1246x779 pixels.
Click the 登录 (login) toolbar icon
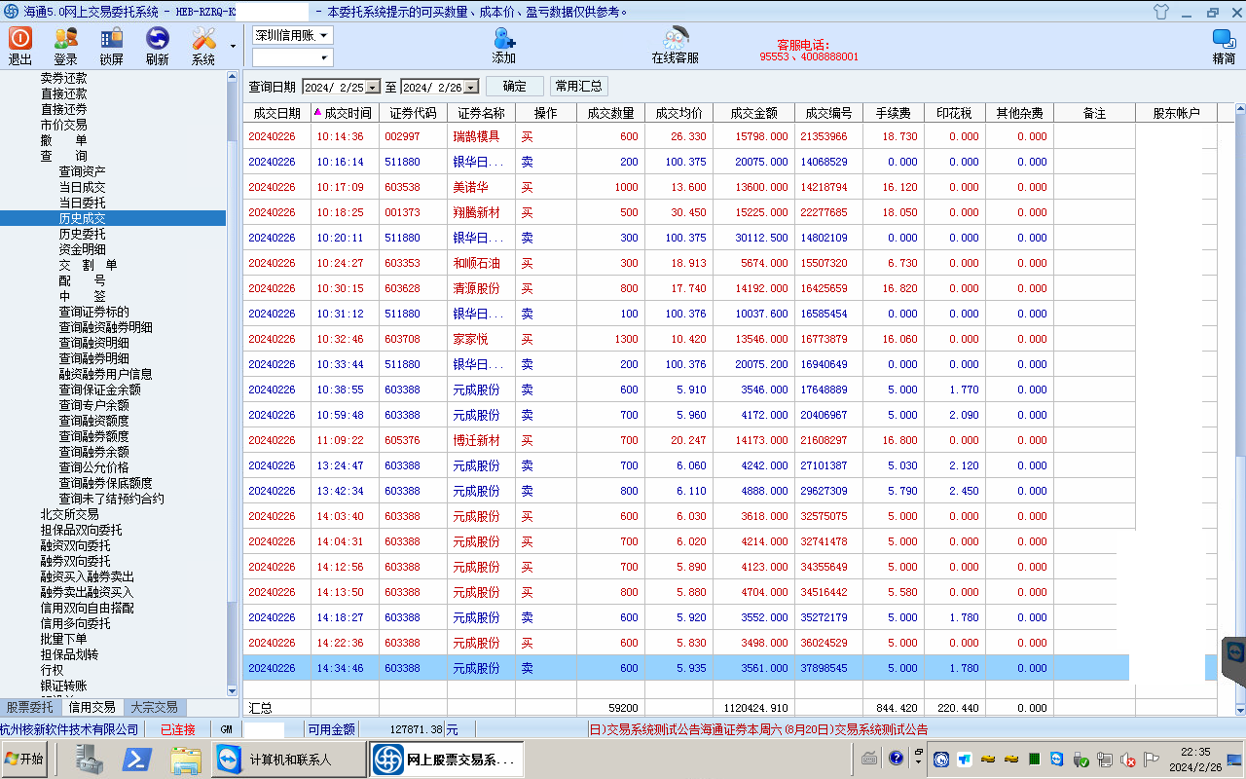click(x=65, y=39)
